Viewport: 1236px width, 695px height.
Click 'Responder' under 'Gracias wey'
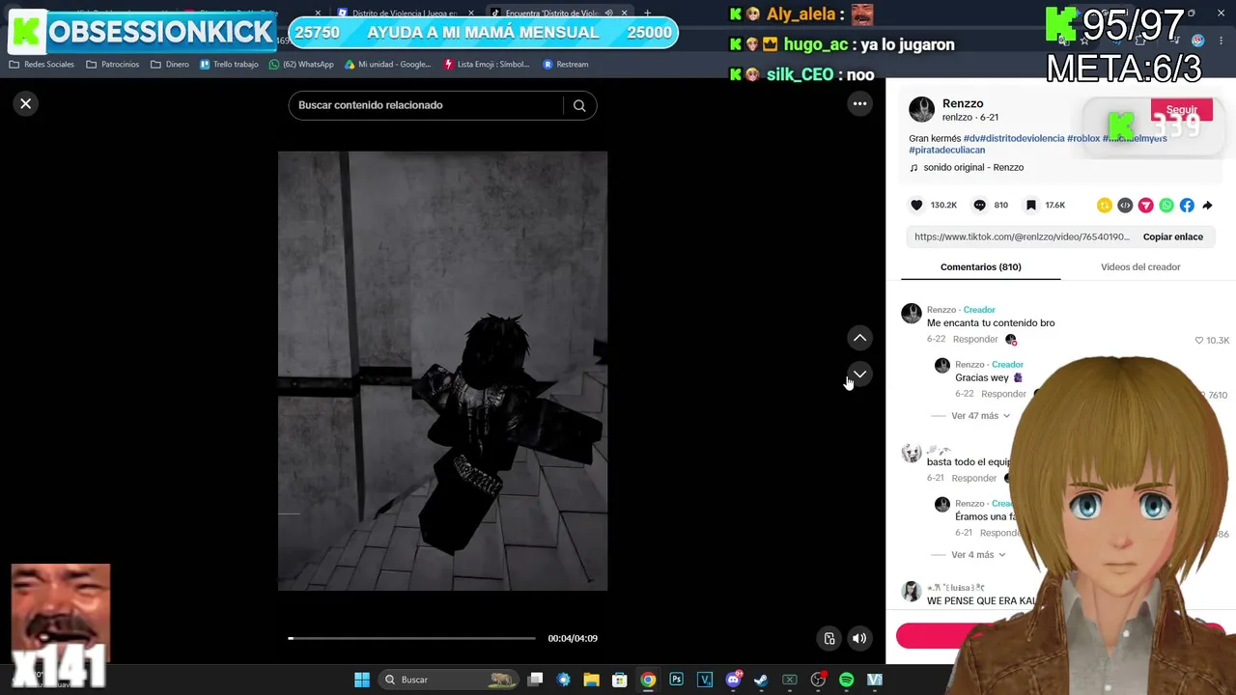point(1003,394)
